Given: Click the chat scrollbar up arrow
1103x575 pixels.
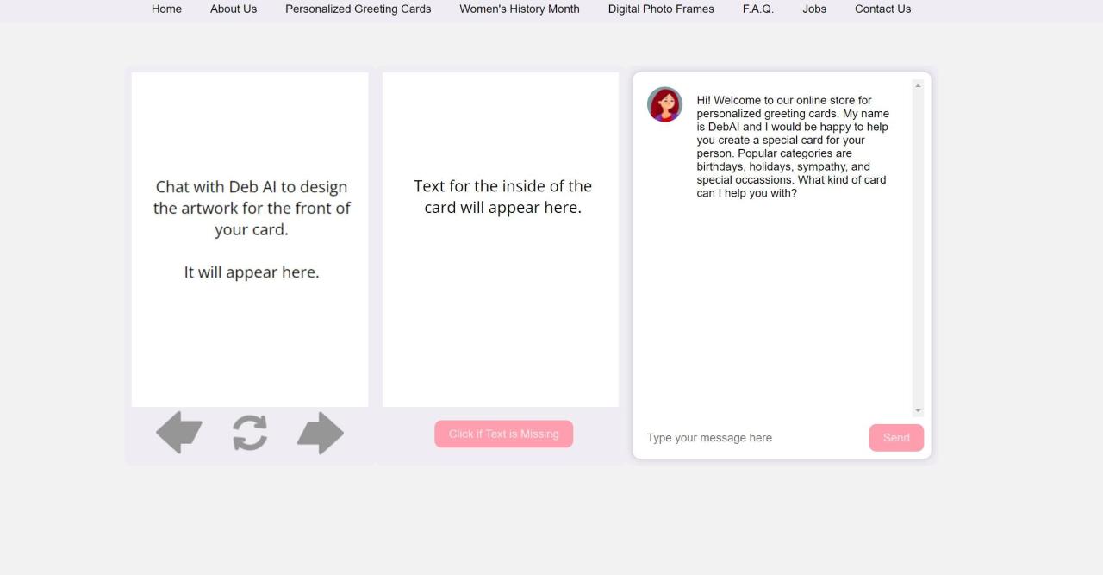Looking at the screenshot, I should (918, 85).
